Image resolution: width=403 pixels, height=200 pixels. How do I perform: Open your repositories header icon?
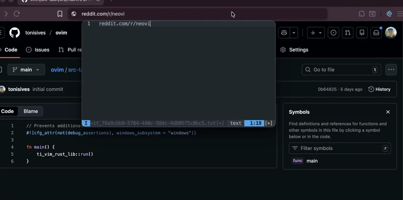tap(362, 33)
